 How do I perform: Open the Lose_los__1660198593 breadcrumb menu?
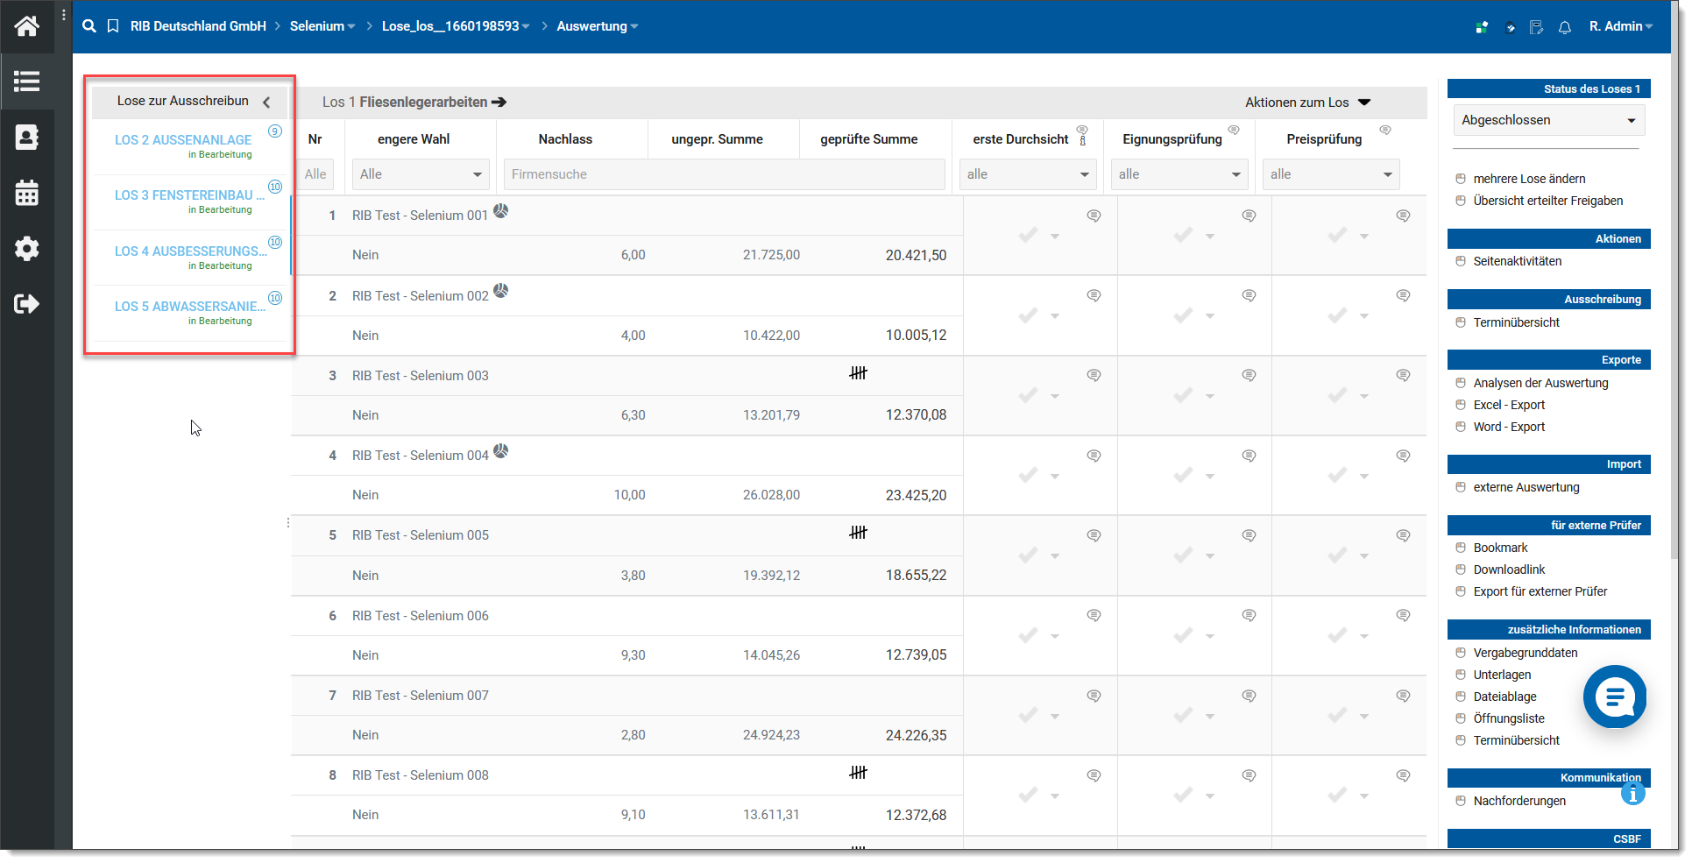456,26
